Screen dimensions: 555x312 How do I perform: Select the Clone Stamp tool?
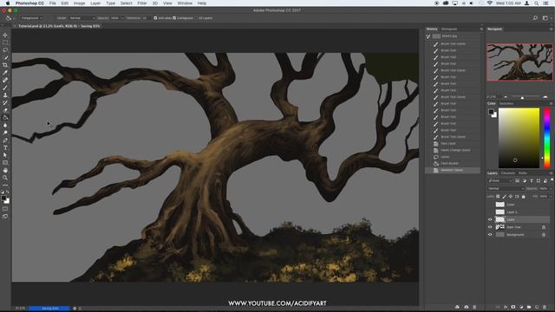pos(5,95)
